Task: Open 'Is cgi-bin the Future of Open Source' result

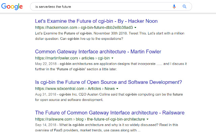Action: click(109, 82)
